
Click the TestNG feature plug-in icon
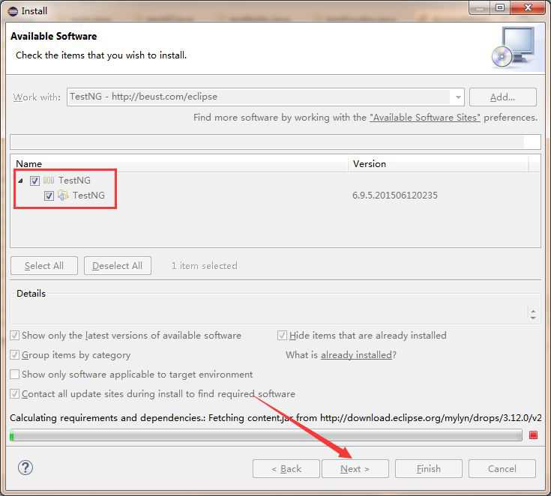(x=63, y=196)
